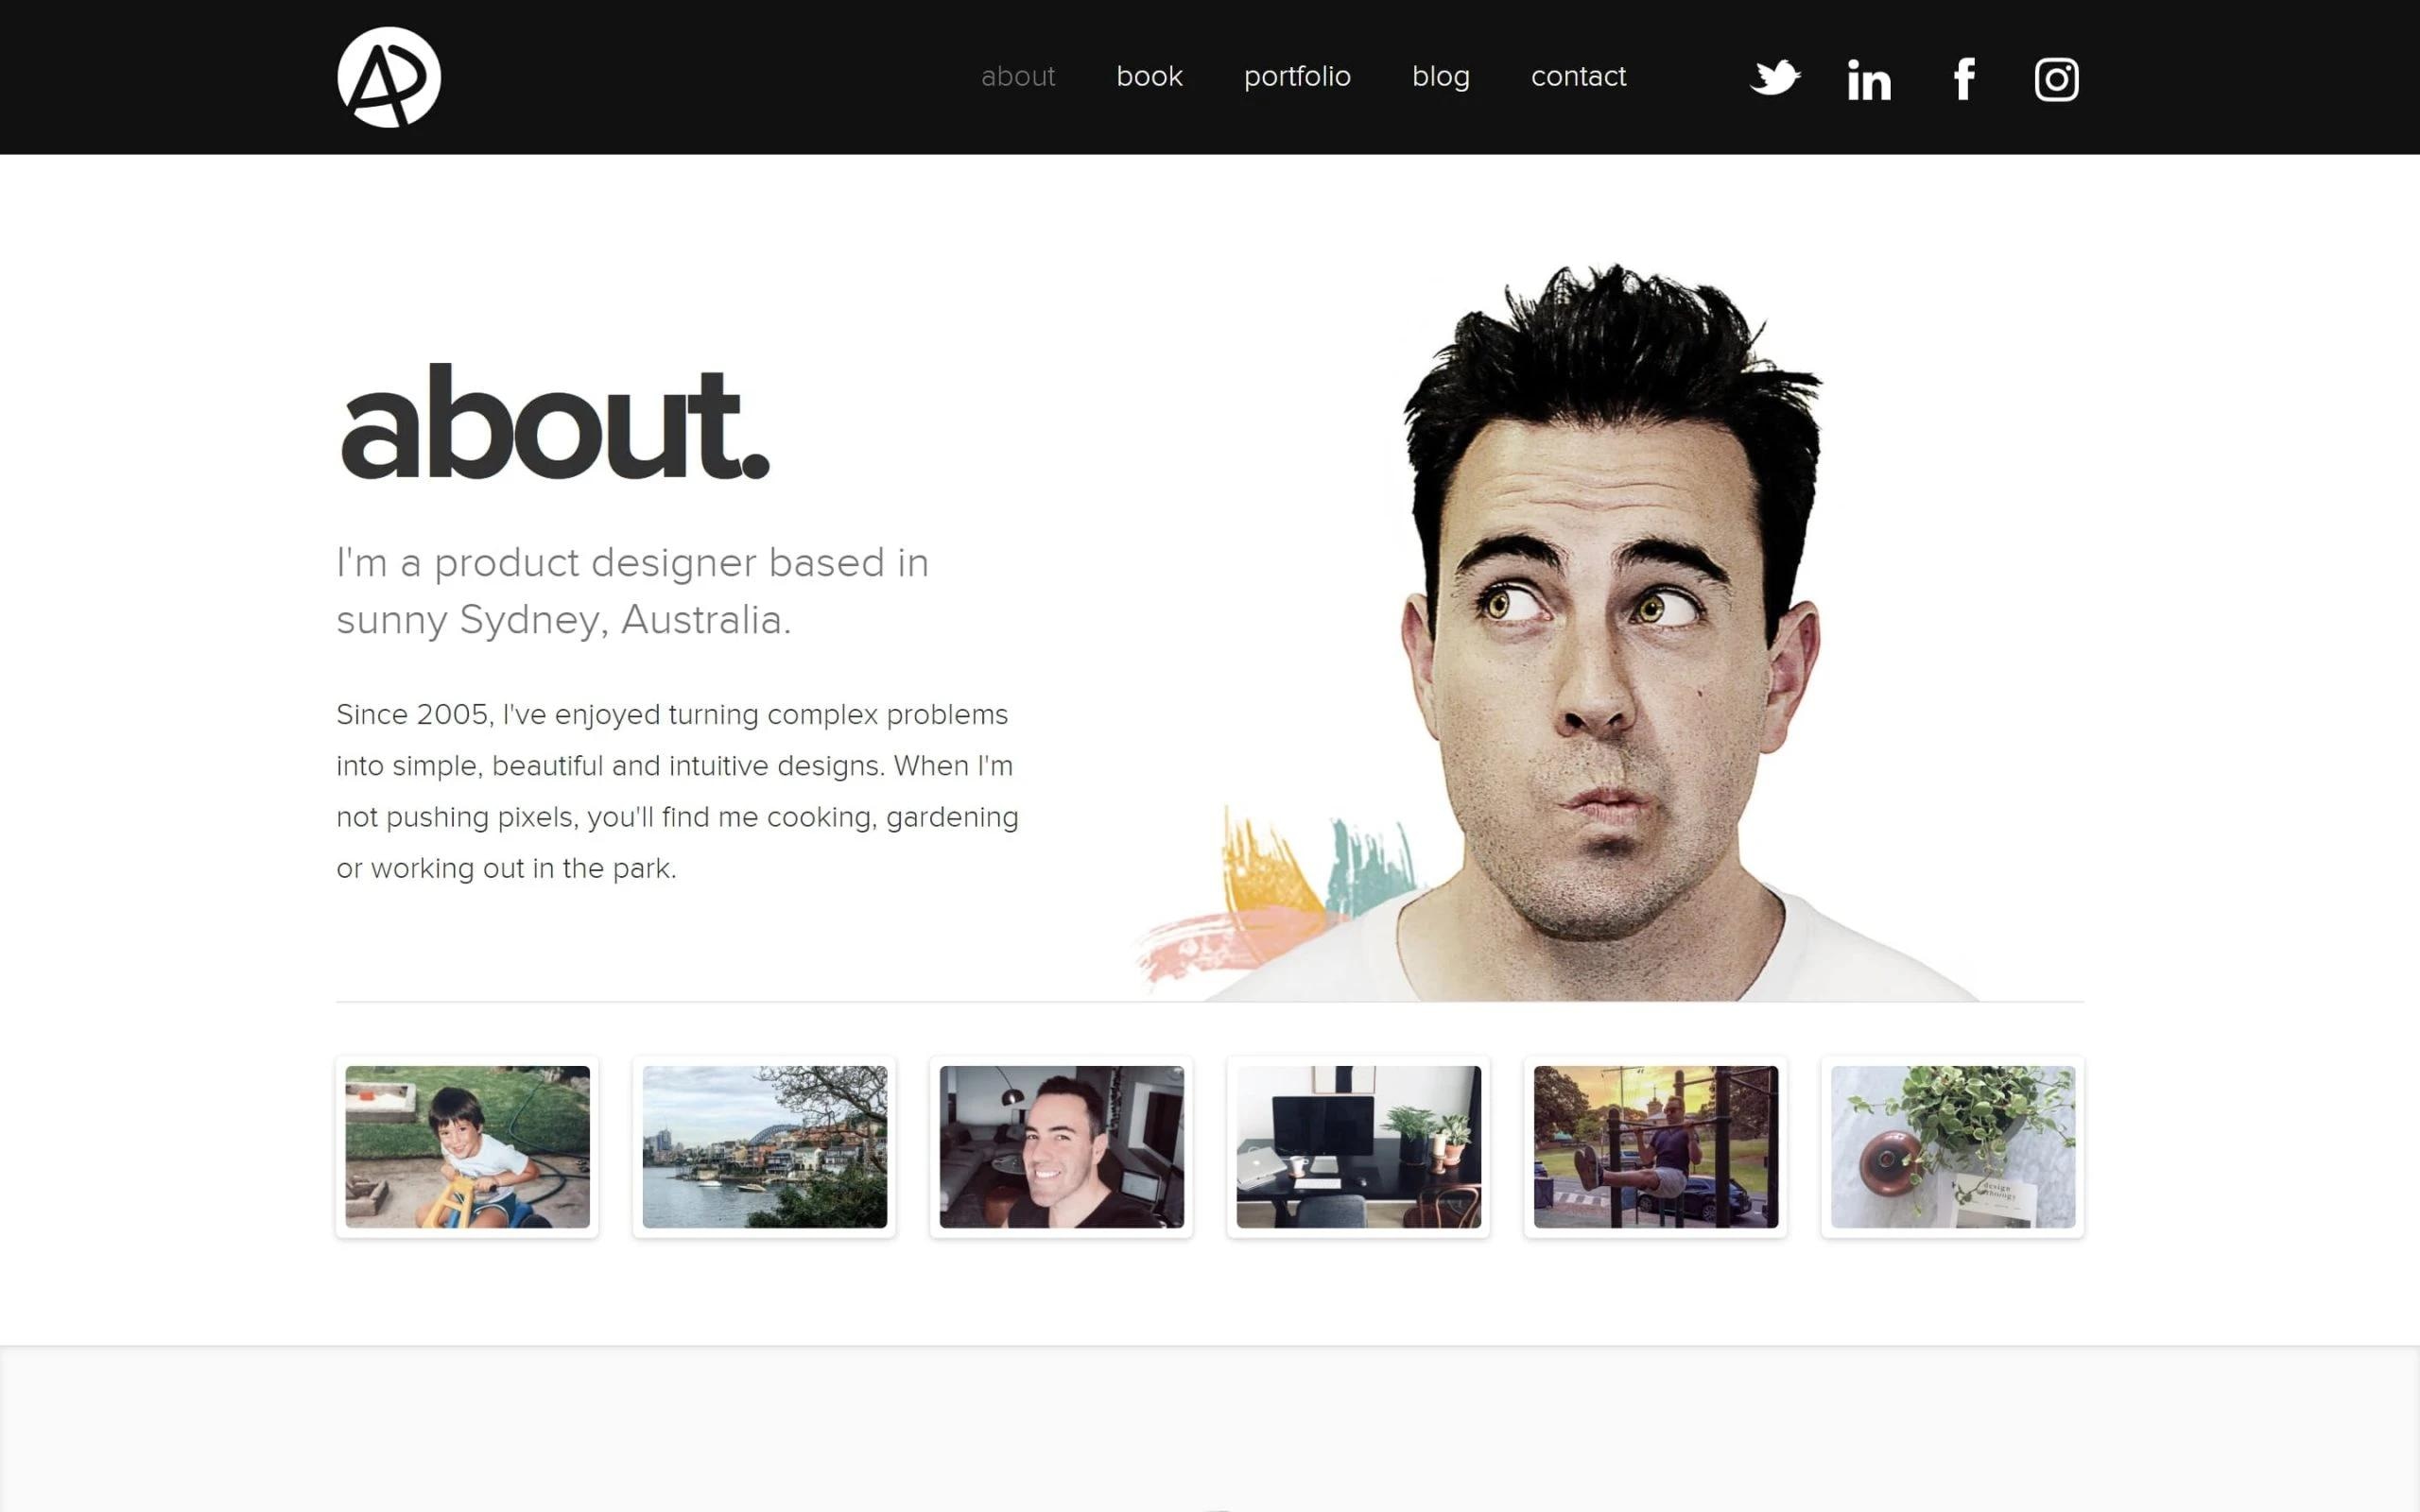Go to the book page

click(1149, 77)
